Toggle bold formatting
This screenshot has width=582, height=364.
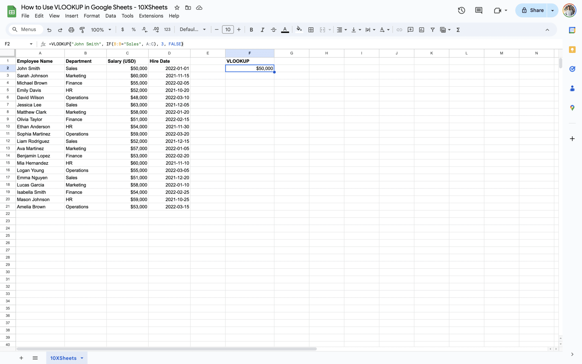click(251, 30)
